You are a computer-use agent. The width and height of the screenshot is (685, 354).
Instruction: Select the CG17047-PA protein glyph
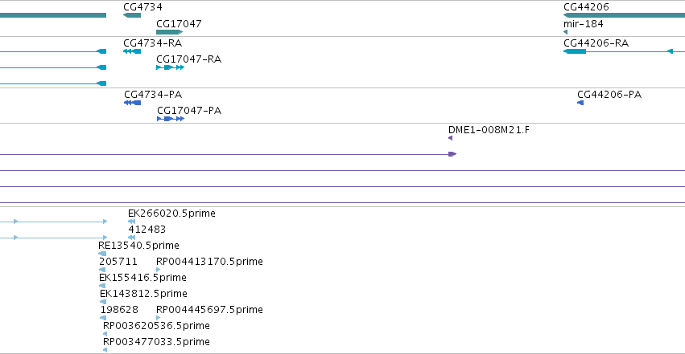click(171, 119)
